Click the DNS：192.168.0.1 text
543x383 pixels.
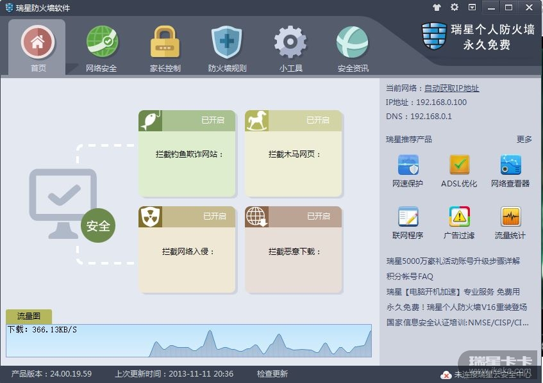[x=419, y=117]
